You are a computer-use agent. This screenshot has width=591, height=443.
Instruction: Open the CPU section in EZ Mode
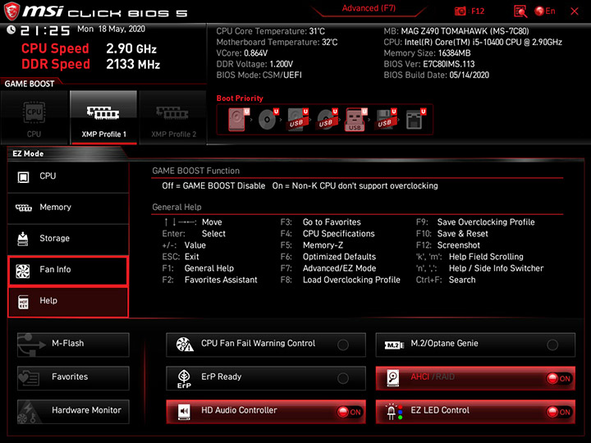coord(68,176)
